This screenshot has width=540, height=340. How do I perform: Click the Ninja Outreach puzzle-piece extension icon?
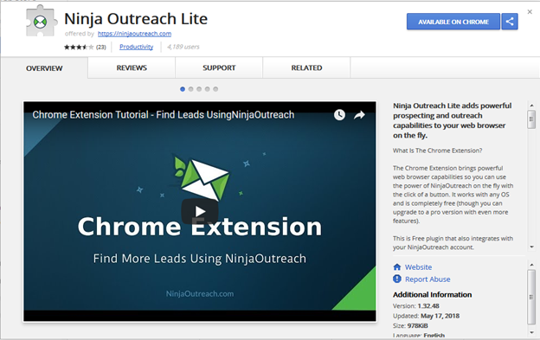(x=41, y=22)
